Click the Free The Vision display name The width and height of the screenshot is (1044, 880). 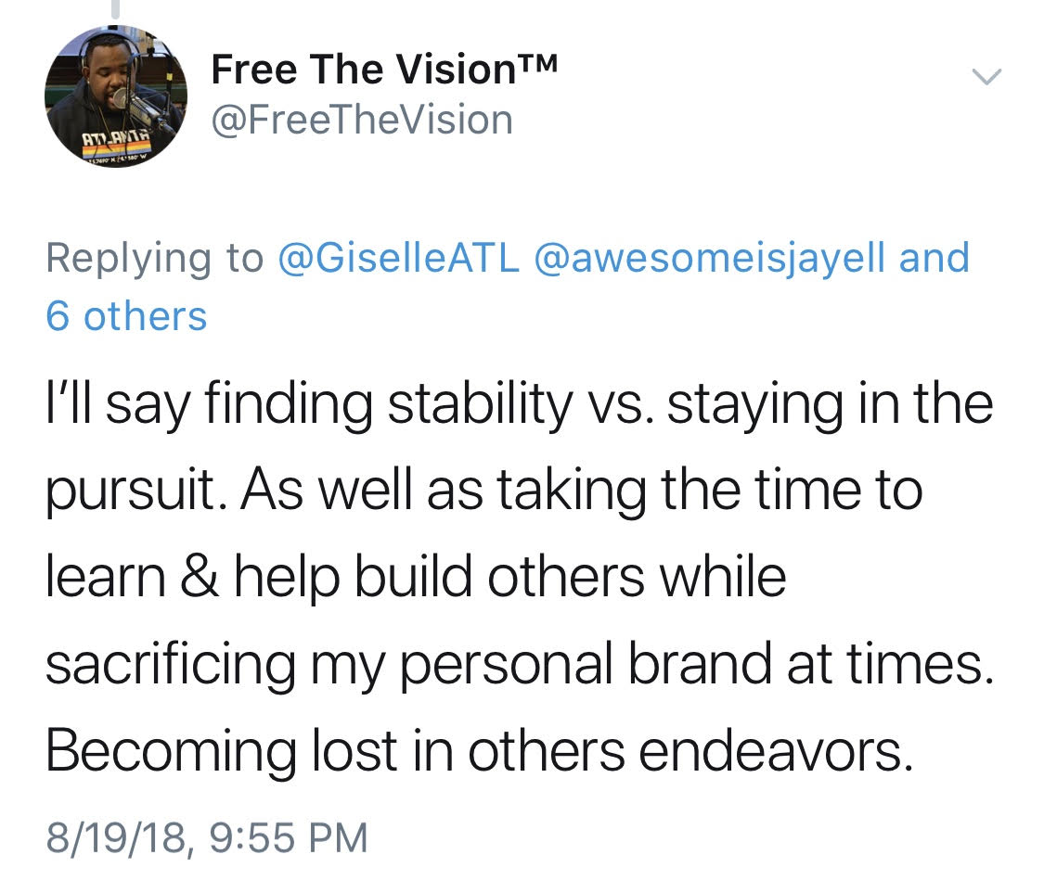pyautogui.click(x=362, y=69)
